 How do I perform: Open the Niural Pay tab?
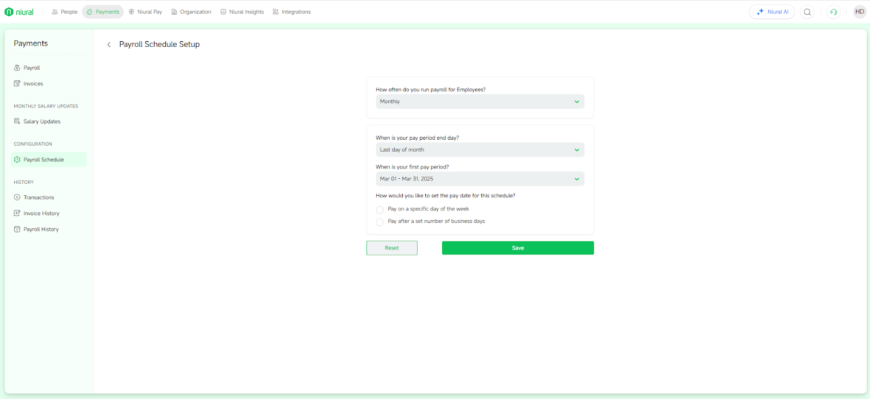click(x=145, y=12)
